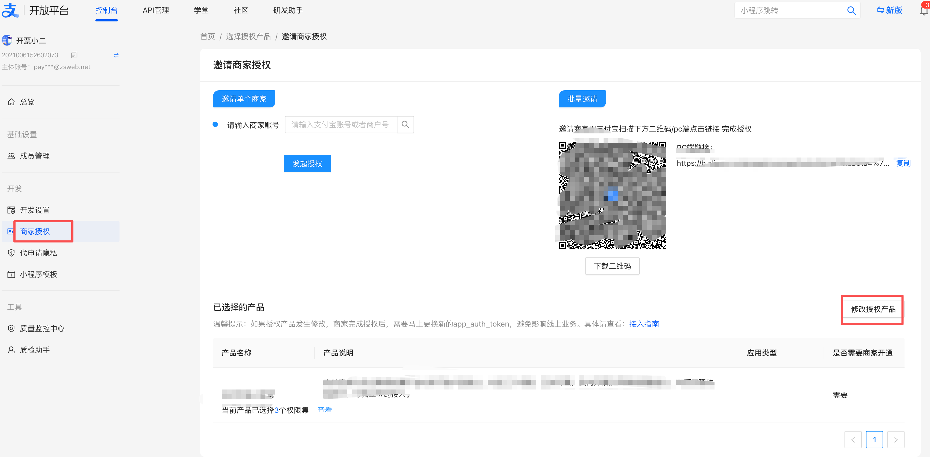Open the 学堂 tab
930x457 pixels.
tap(201, 10)
